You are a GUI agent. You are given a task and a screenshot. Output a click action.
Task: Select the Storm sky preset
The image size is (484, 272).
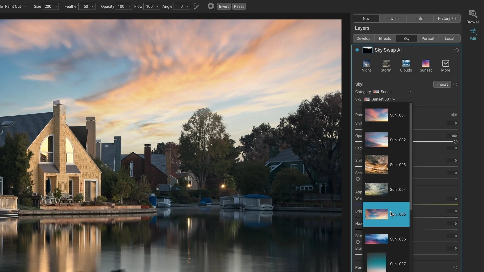pyautogui.click(x=386, y=65)
